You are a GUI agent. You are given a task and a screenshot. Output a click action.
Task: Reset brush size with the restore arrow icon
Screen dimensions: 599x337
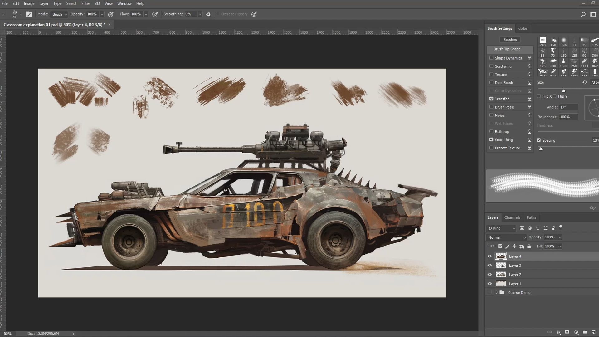click(x=584, y=82)
